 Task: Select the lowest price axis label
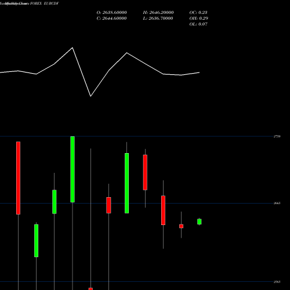point(277,282)
